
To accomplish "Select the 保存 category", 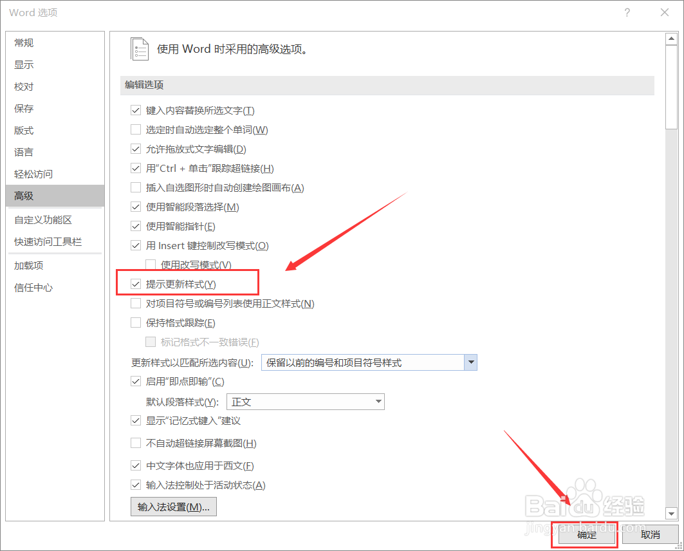I will 55,108.
